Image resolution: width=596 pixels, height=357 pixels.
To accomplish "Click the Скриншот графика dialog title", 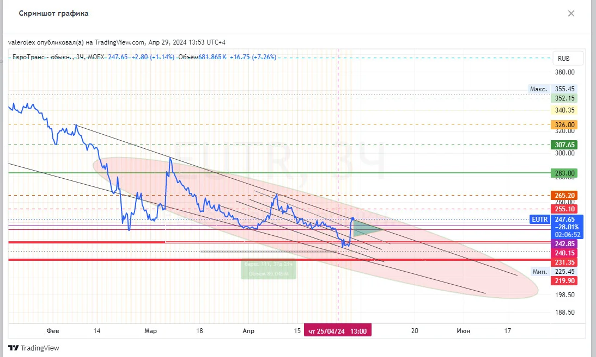I will coord(53,13).
